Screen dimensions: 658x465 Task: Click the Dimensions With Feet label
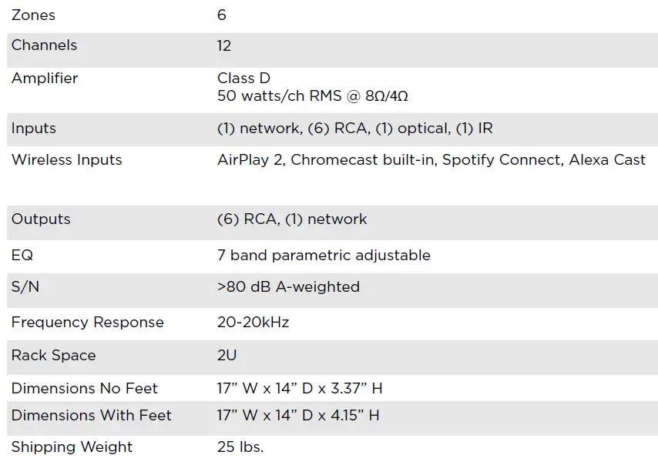click(91, 416)
